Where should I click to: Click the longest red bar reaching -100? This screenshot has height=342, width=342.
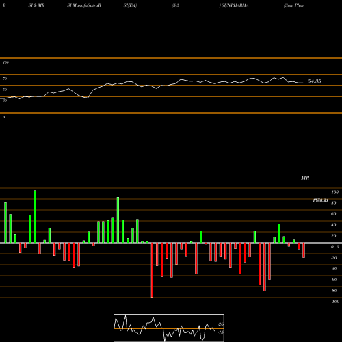coord(152,270)
